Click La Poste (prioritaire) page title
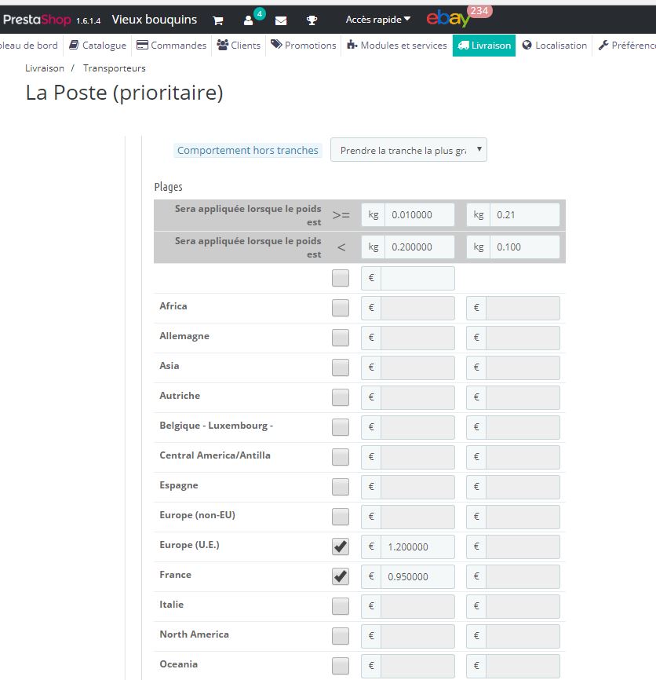Viewport: 656px width, 680px height. point(124,93)
